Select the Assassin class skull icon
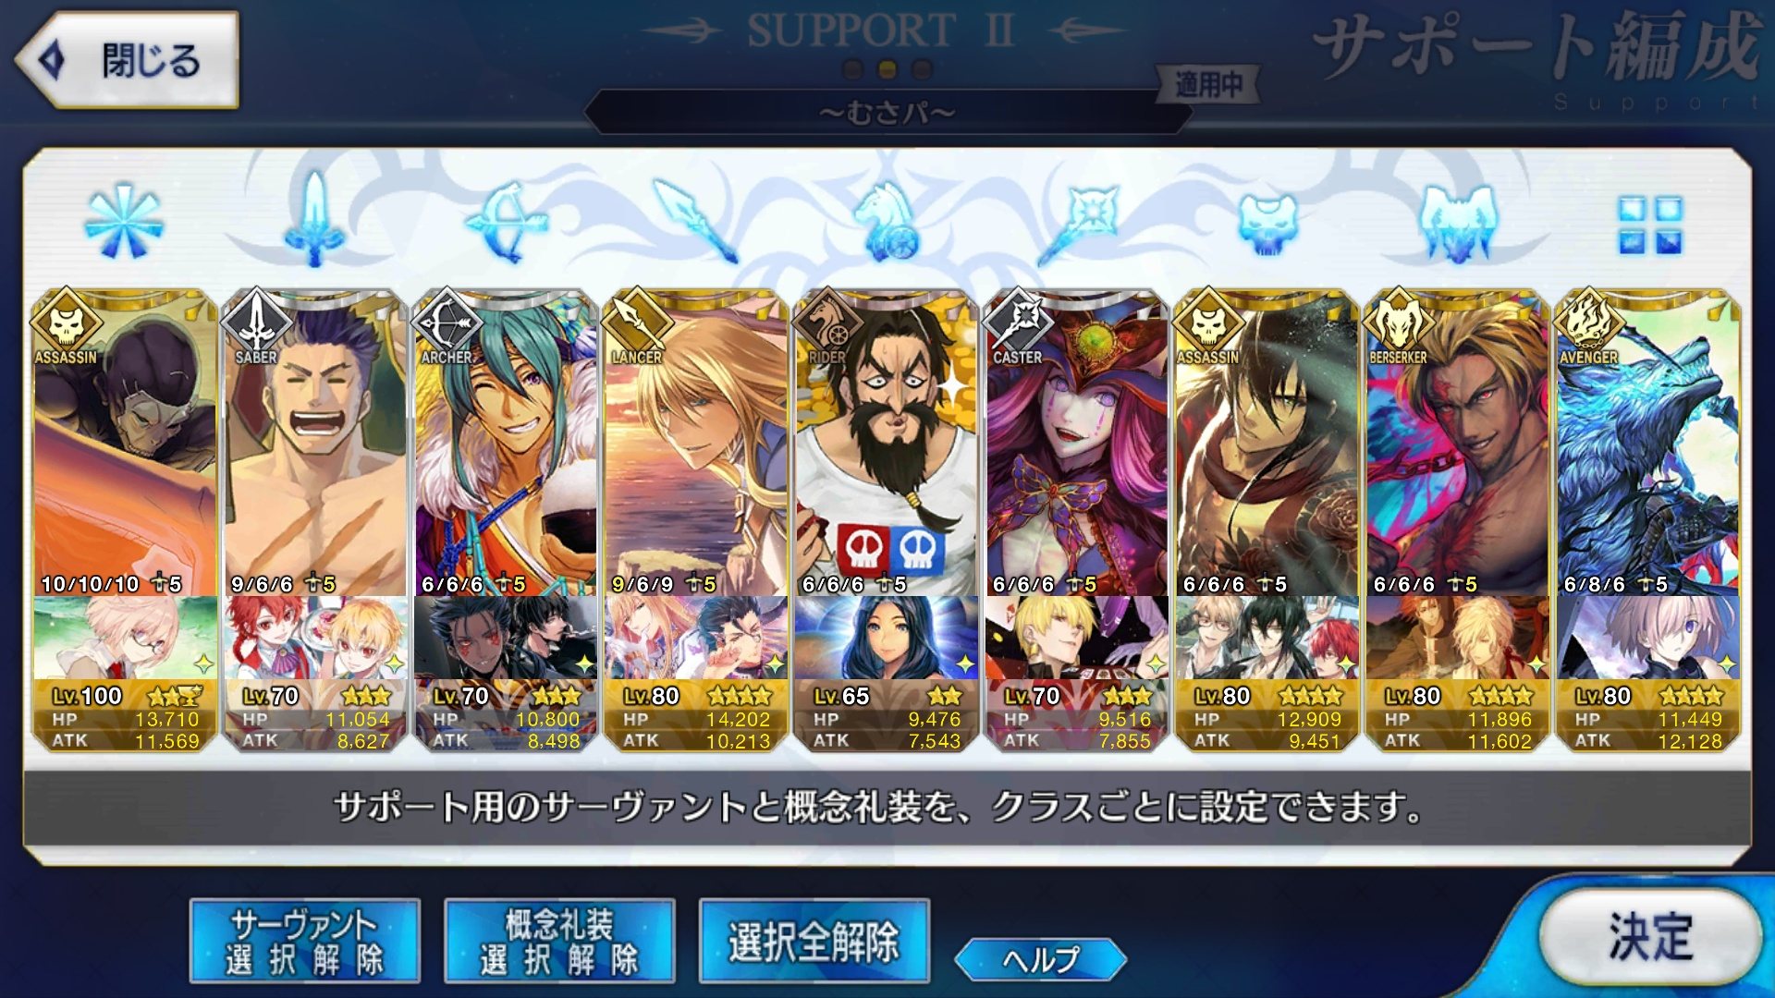 coord(1267,223)
